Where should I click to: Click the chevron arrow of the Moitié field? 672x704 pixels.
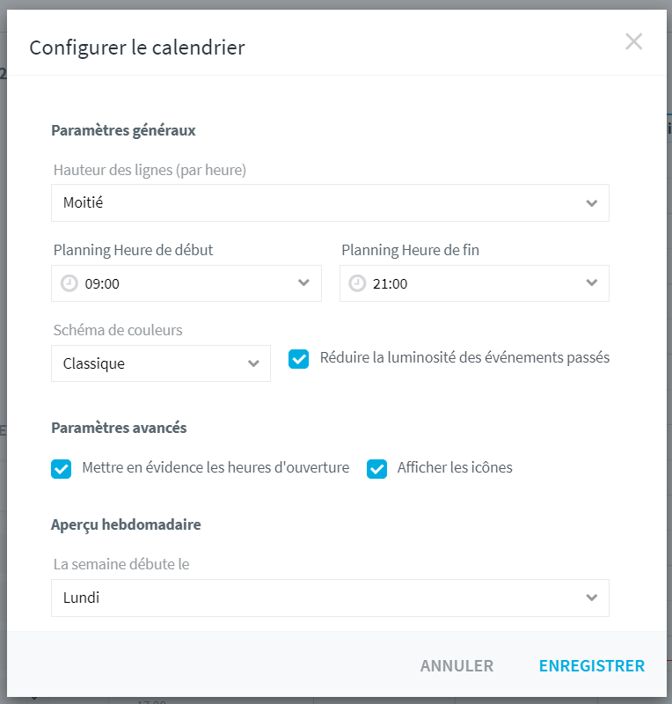[x=592, y=203]
